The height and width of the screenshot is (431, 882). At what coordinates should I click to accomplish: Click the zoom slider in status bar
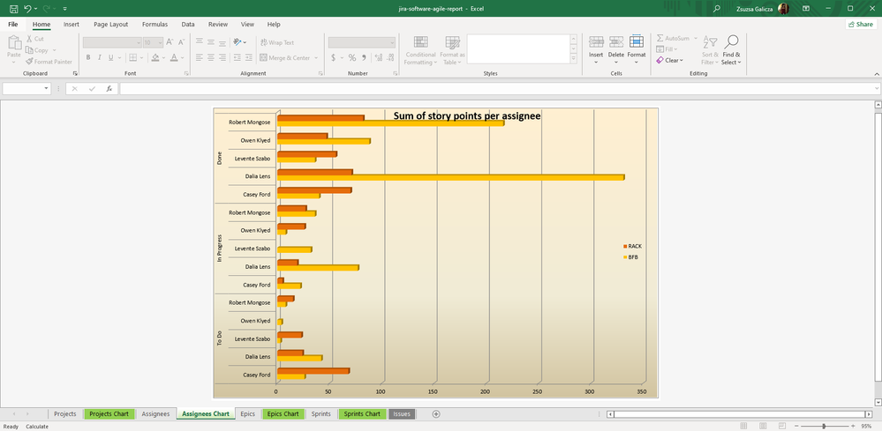pyautogui.click(x=824, y=426)
